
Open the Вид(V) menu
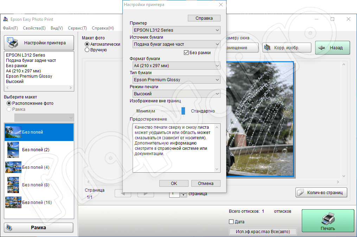(x=57, y=28)
